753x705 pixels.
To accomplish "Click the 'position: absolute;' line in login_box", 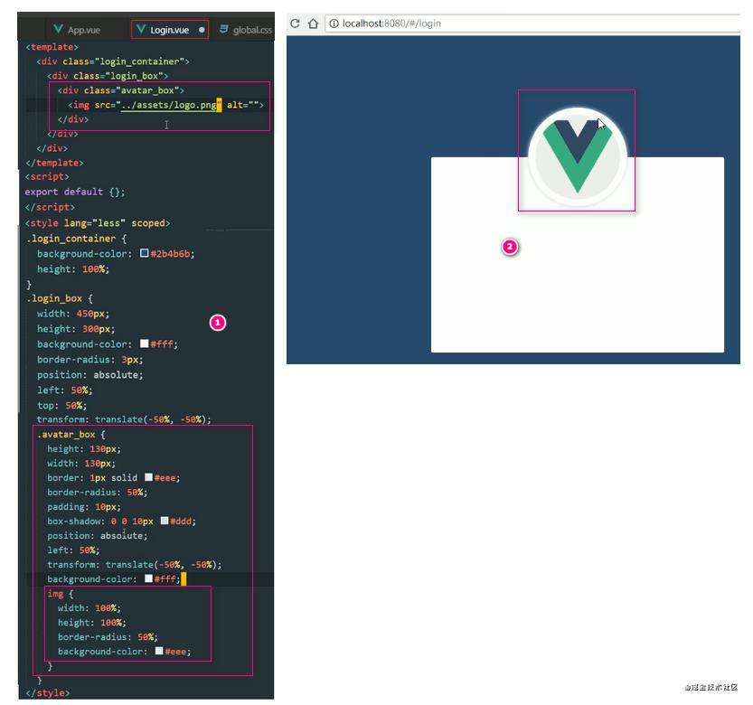I will (89, 374).
